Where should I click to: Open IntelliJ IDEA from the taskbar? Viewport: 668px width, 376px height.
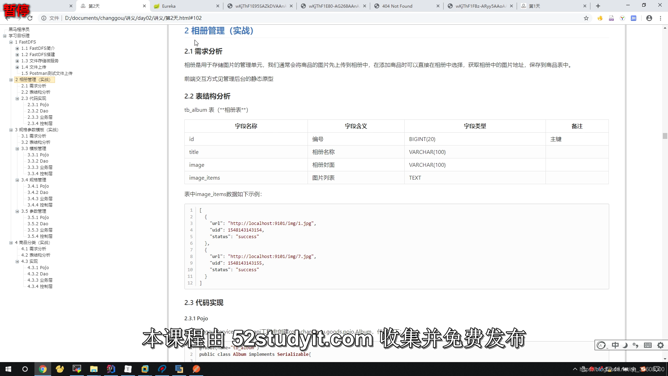[111, 369]
